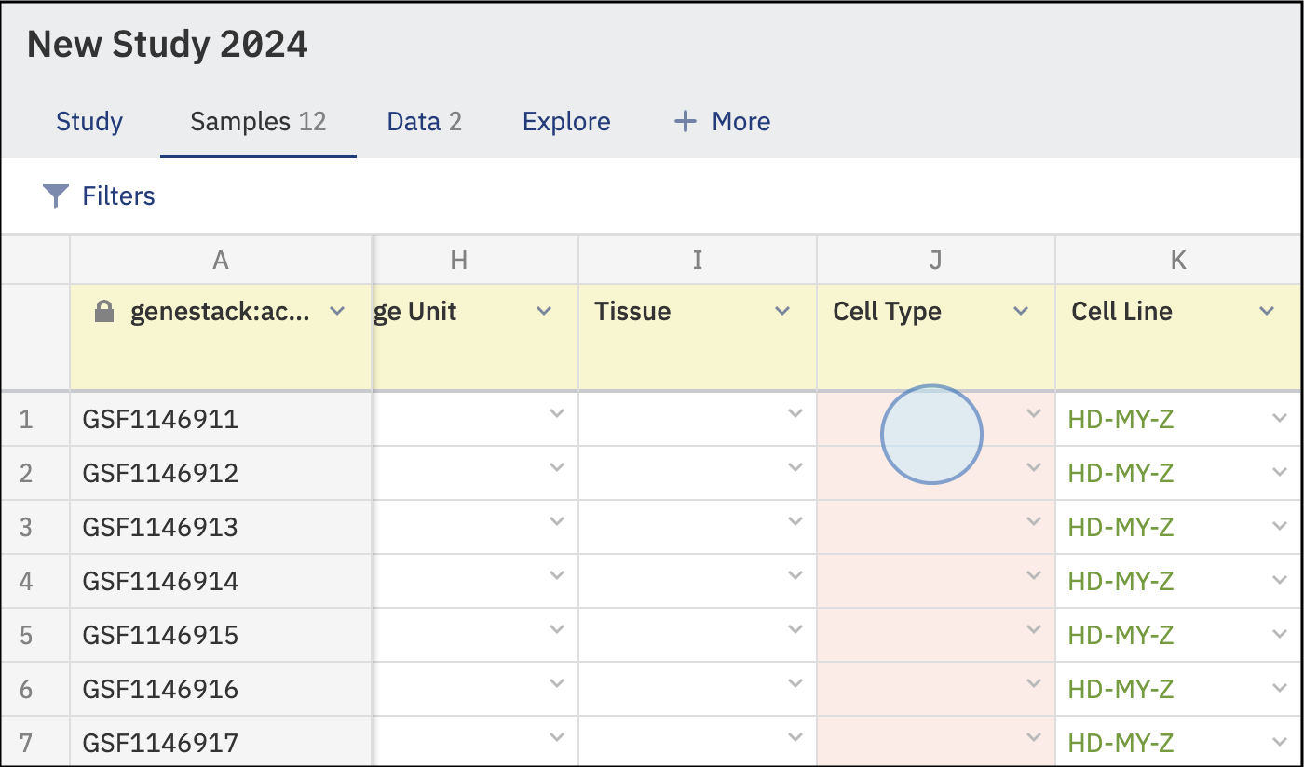Select column letter J header

936,261
